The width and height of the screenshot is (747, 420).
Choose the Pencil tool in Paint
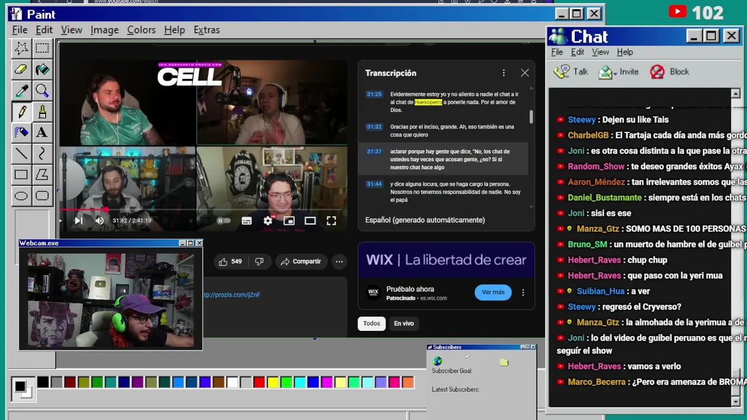click(x=21, y=111)
